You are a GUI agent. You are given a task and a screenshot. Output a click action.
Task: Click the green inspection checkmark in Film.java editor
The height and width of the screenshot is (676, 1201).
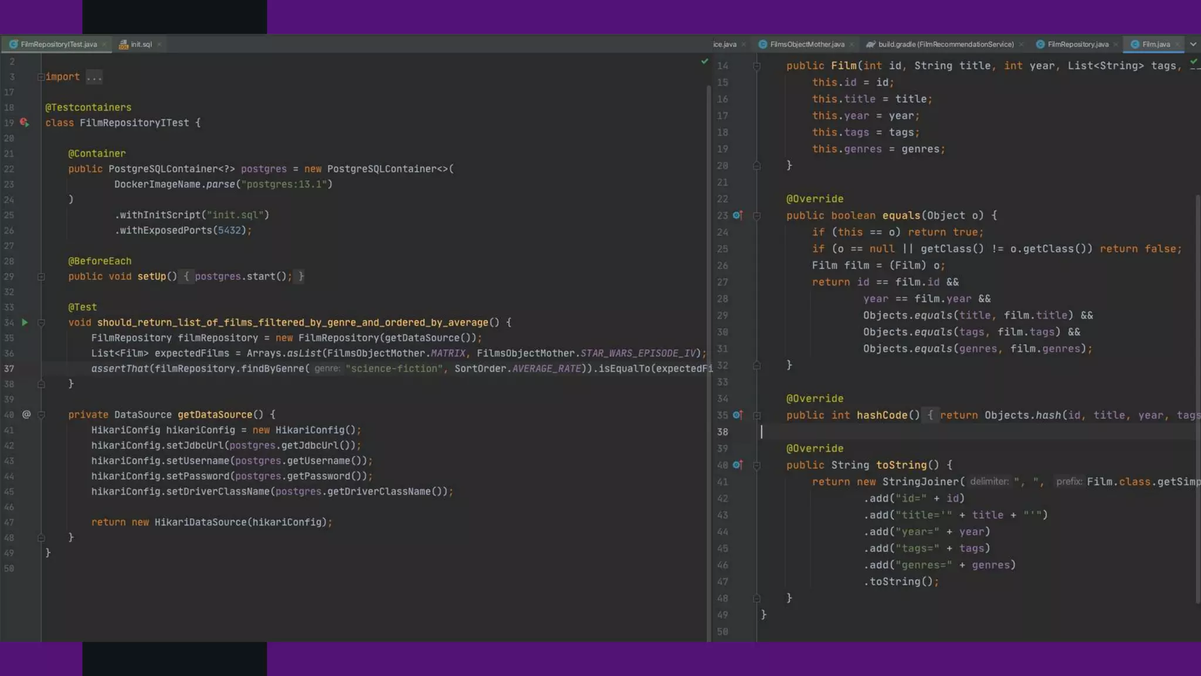[1193, 61]
